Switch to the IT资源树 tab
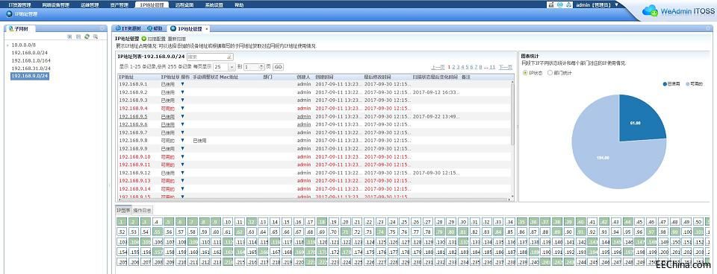This screenshot has height=274, width=717. (x=128, y=28)
